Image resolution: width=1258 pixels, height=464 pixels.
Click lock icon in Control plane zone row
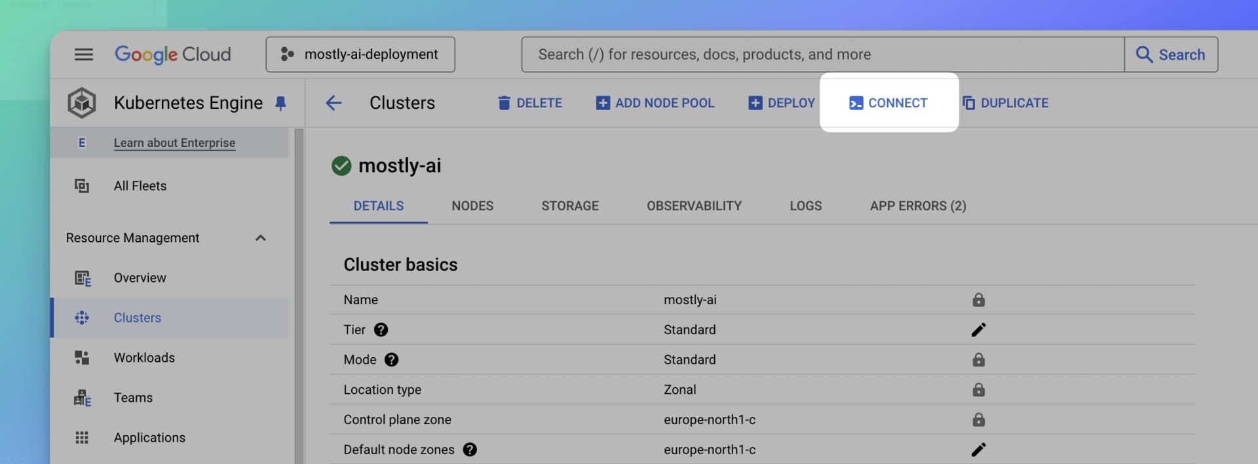tap(979, 419)
